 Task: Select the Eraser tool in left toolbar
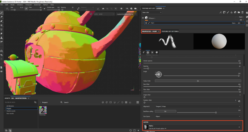coord(2,17)
